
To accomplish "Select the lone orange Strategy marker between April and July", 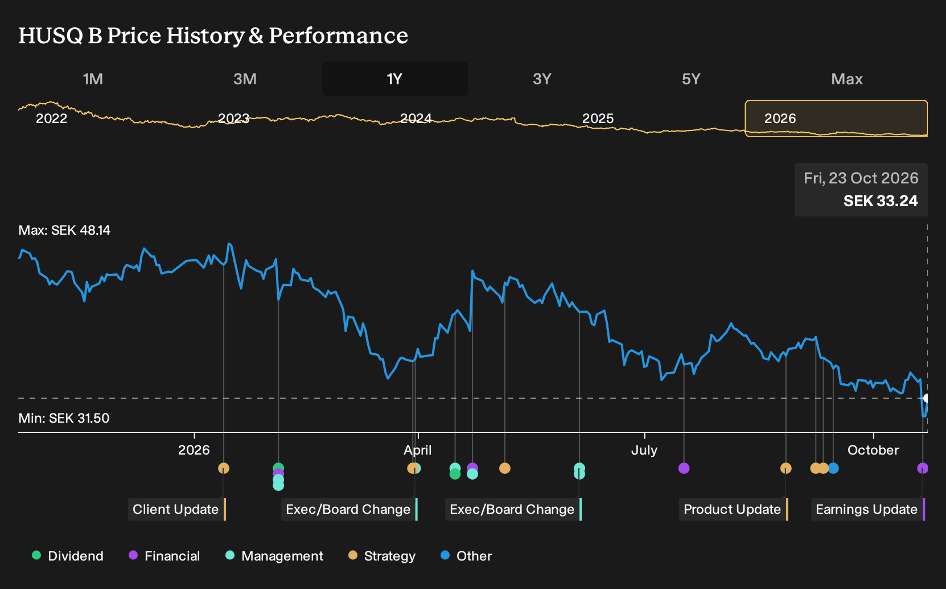I will click(505, 468).
